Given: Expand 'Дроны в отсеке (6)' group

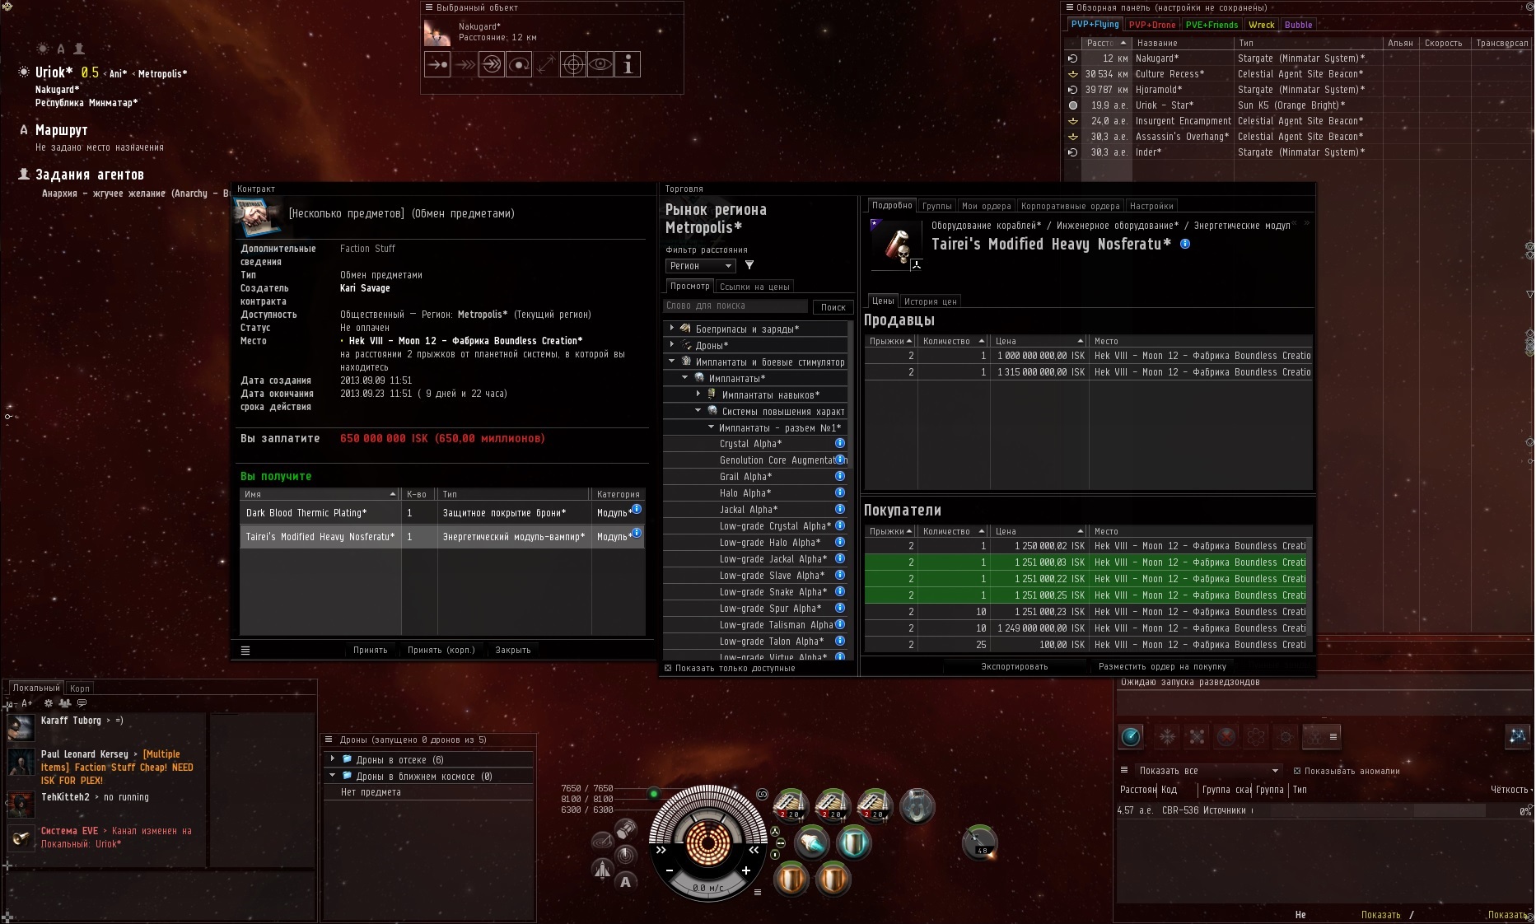Looking at the screenshot, I should 333,759.
